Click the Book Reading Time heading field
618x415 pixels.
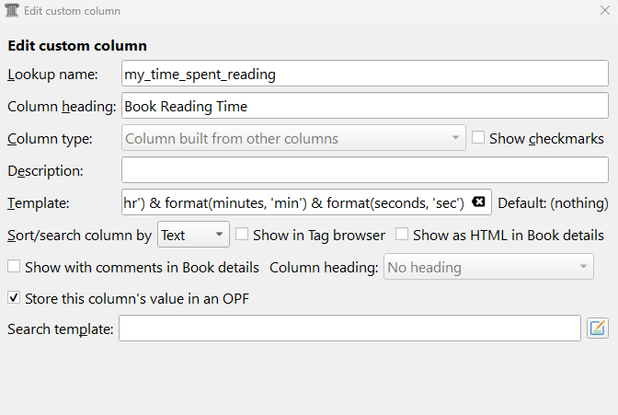click(364, 106)
